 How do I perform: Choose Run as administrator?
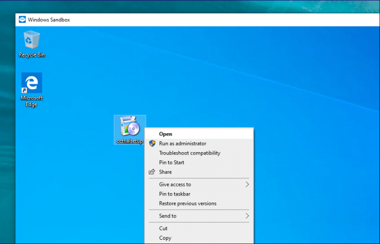[x=199, y=144]
